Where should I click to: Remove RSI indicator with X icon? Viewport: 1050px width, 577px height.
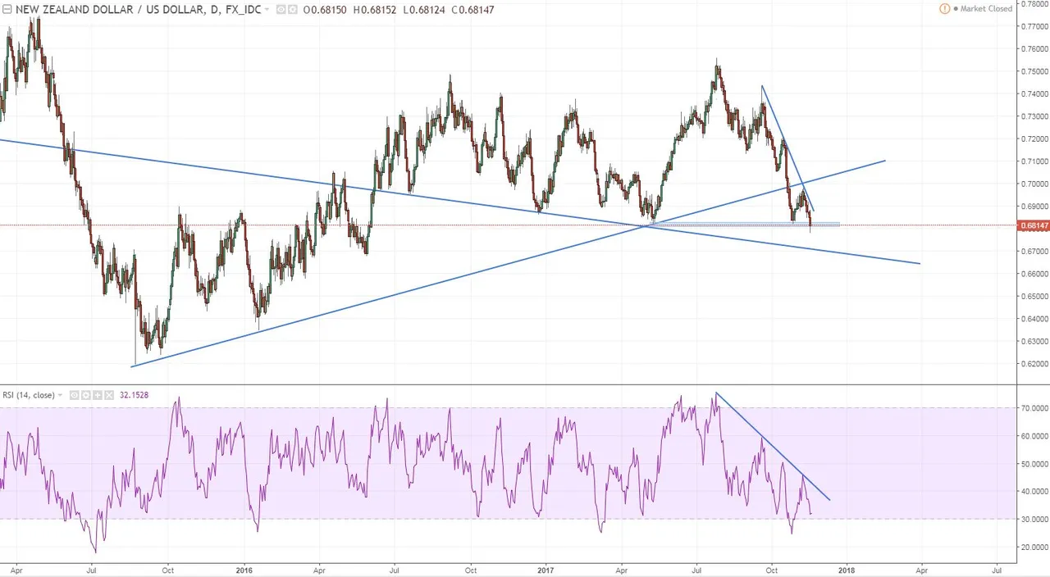[109, 395]
